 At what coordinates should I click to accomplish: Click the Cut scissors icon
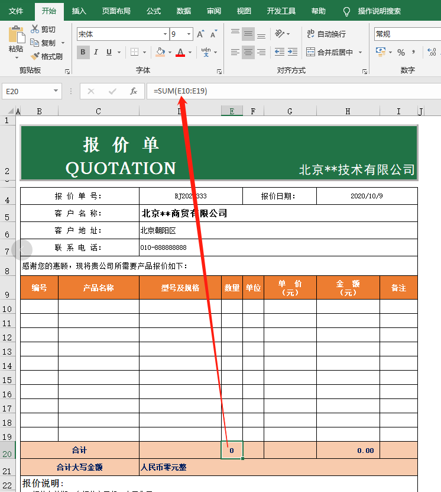click(35, 29)
